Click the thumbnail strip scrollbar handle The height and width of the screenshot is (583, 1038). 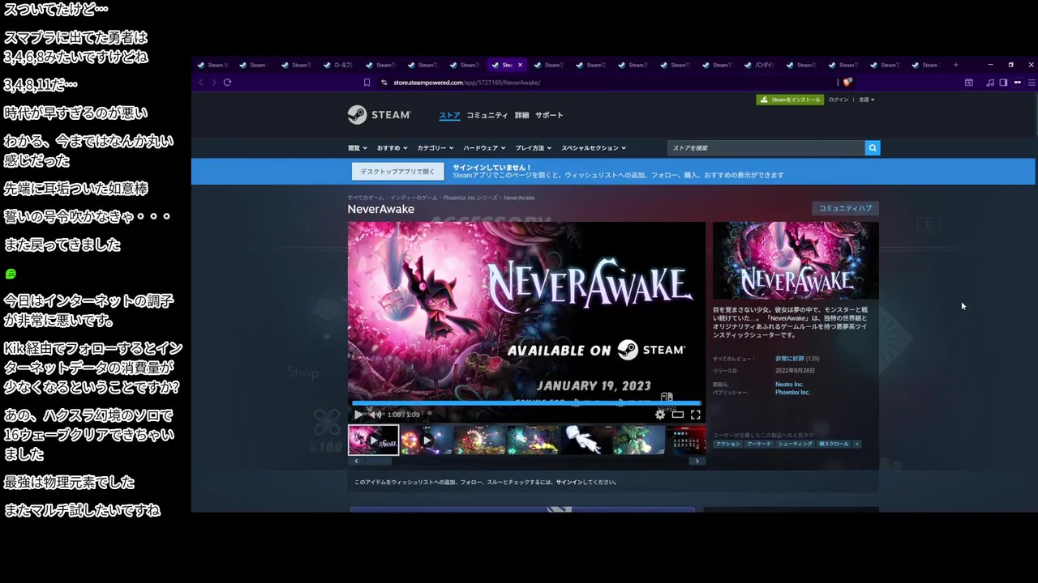(x=377, y=461)
